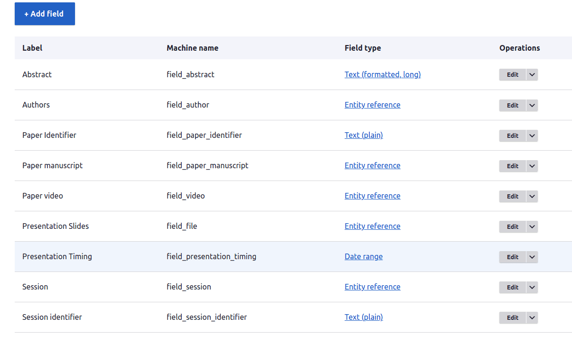
Task: Select the Session identifier label
Action: (x=52, y=317)
